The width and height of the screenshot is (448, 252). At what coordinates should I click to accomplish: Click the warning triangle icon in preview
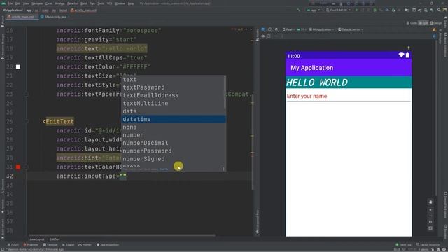click(434, 29)
